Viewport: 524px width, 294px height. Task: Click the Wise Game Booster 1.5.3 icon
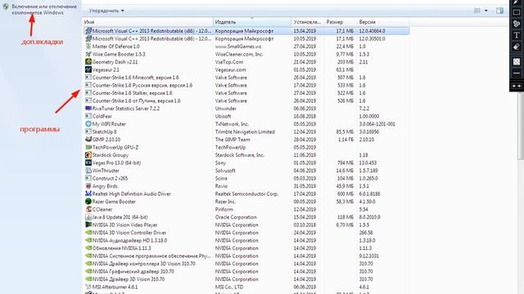pos(88,54)
